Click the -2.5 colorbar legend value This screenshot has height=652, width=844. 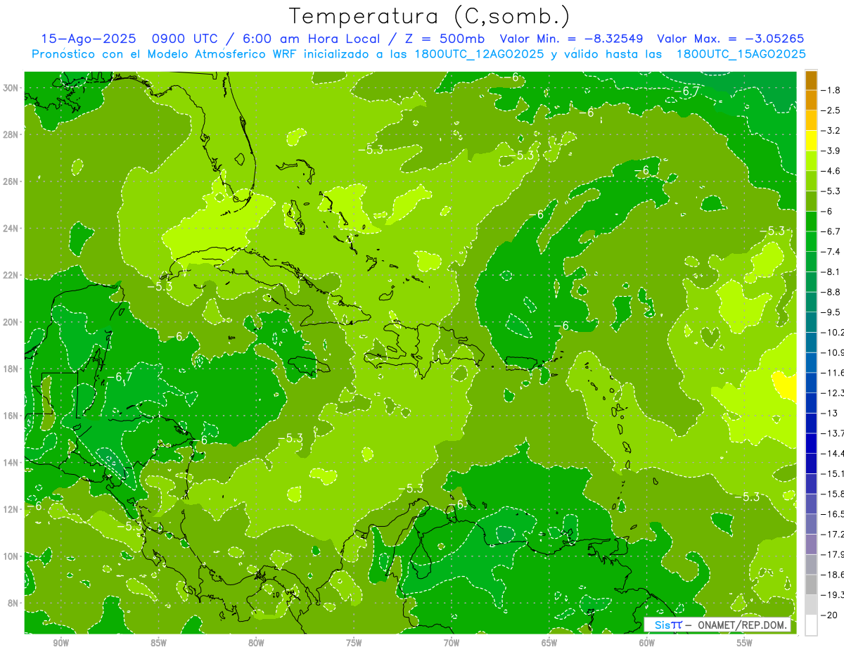(x=831, y=110)
